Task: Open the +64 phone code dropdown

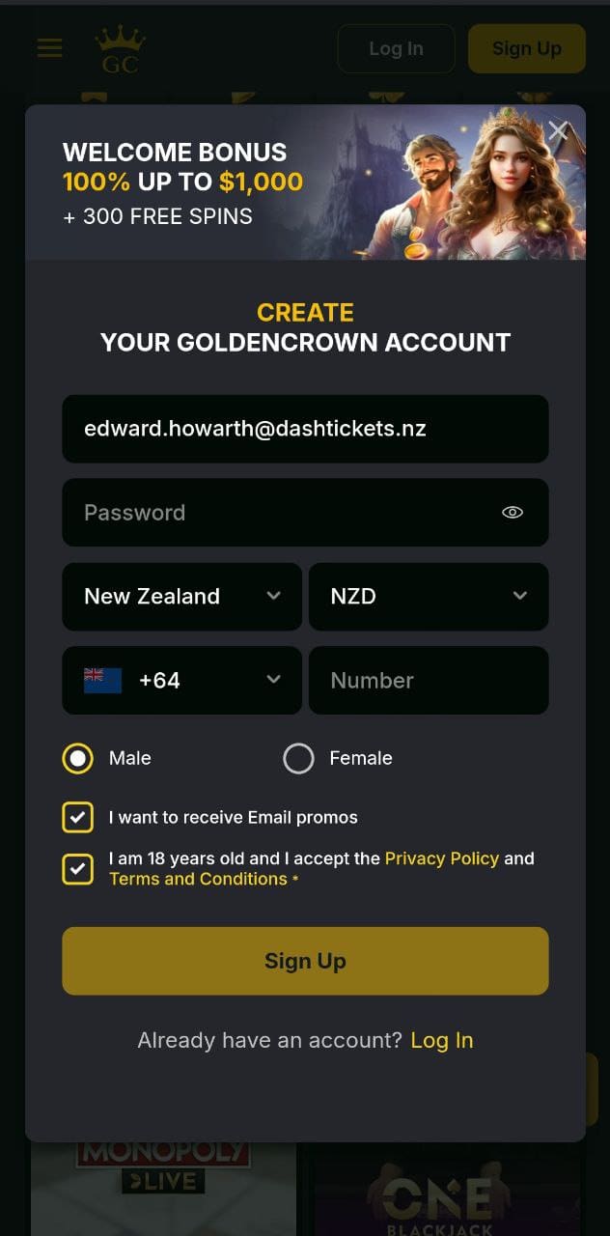Action: pyautogui.click(x=181, y=680)
